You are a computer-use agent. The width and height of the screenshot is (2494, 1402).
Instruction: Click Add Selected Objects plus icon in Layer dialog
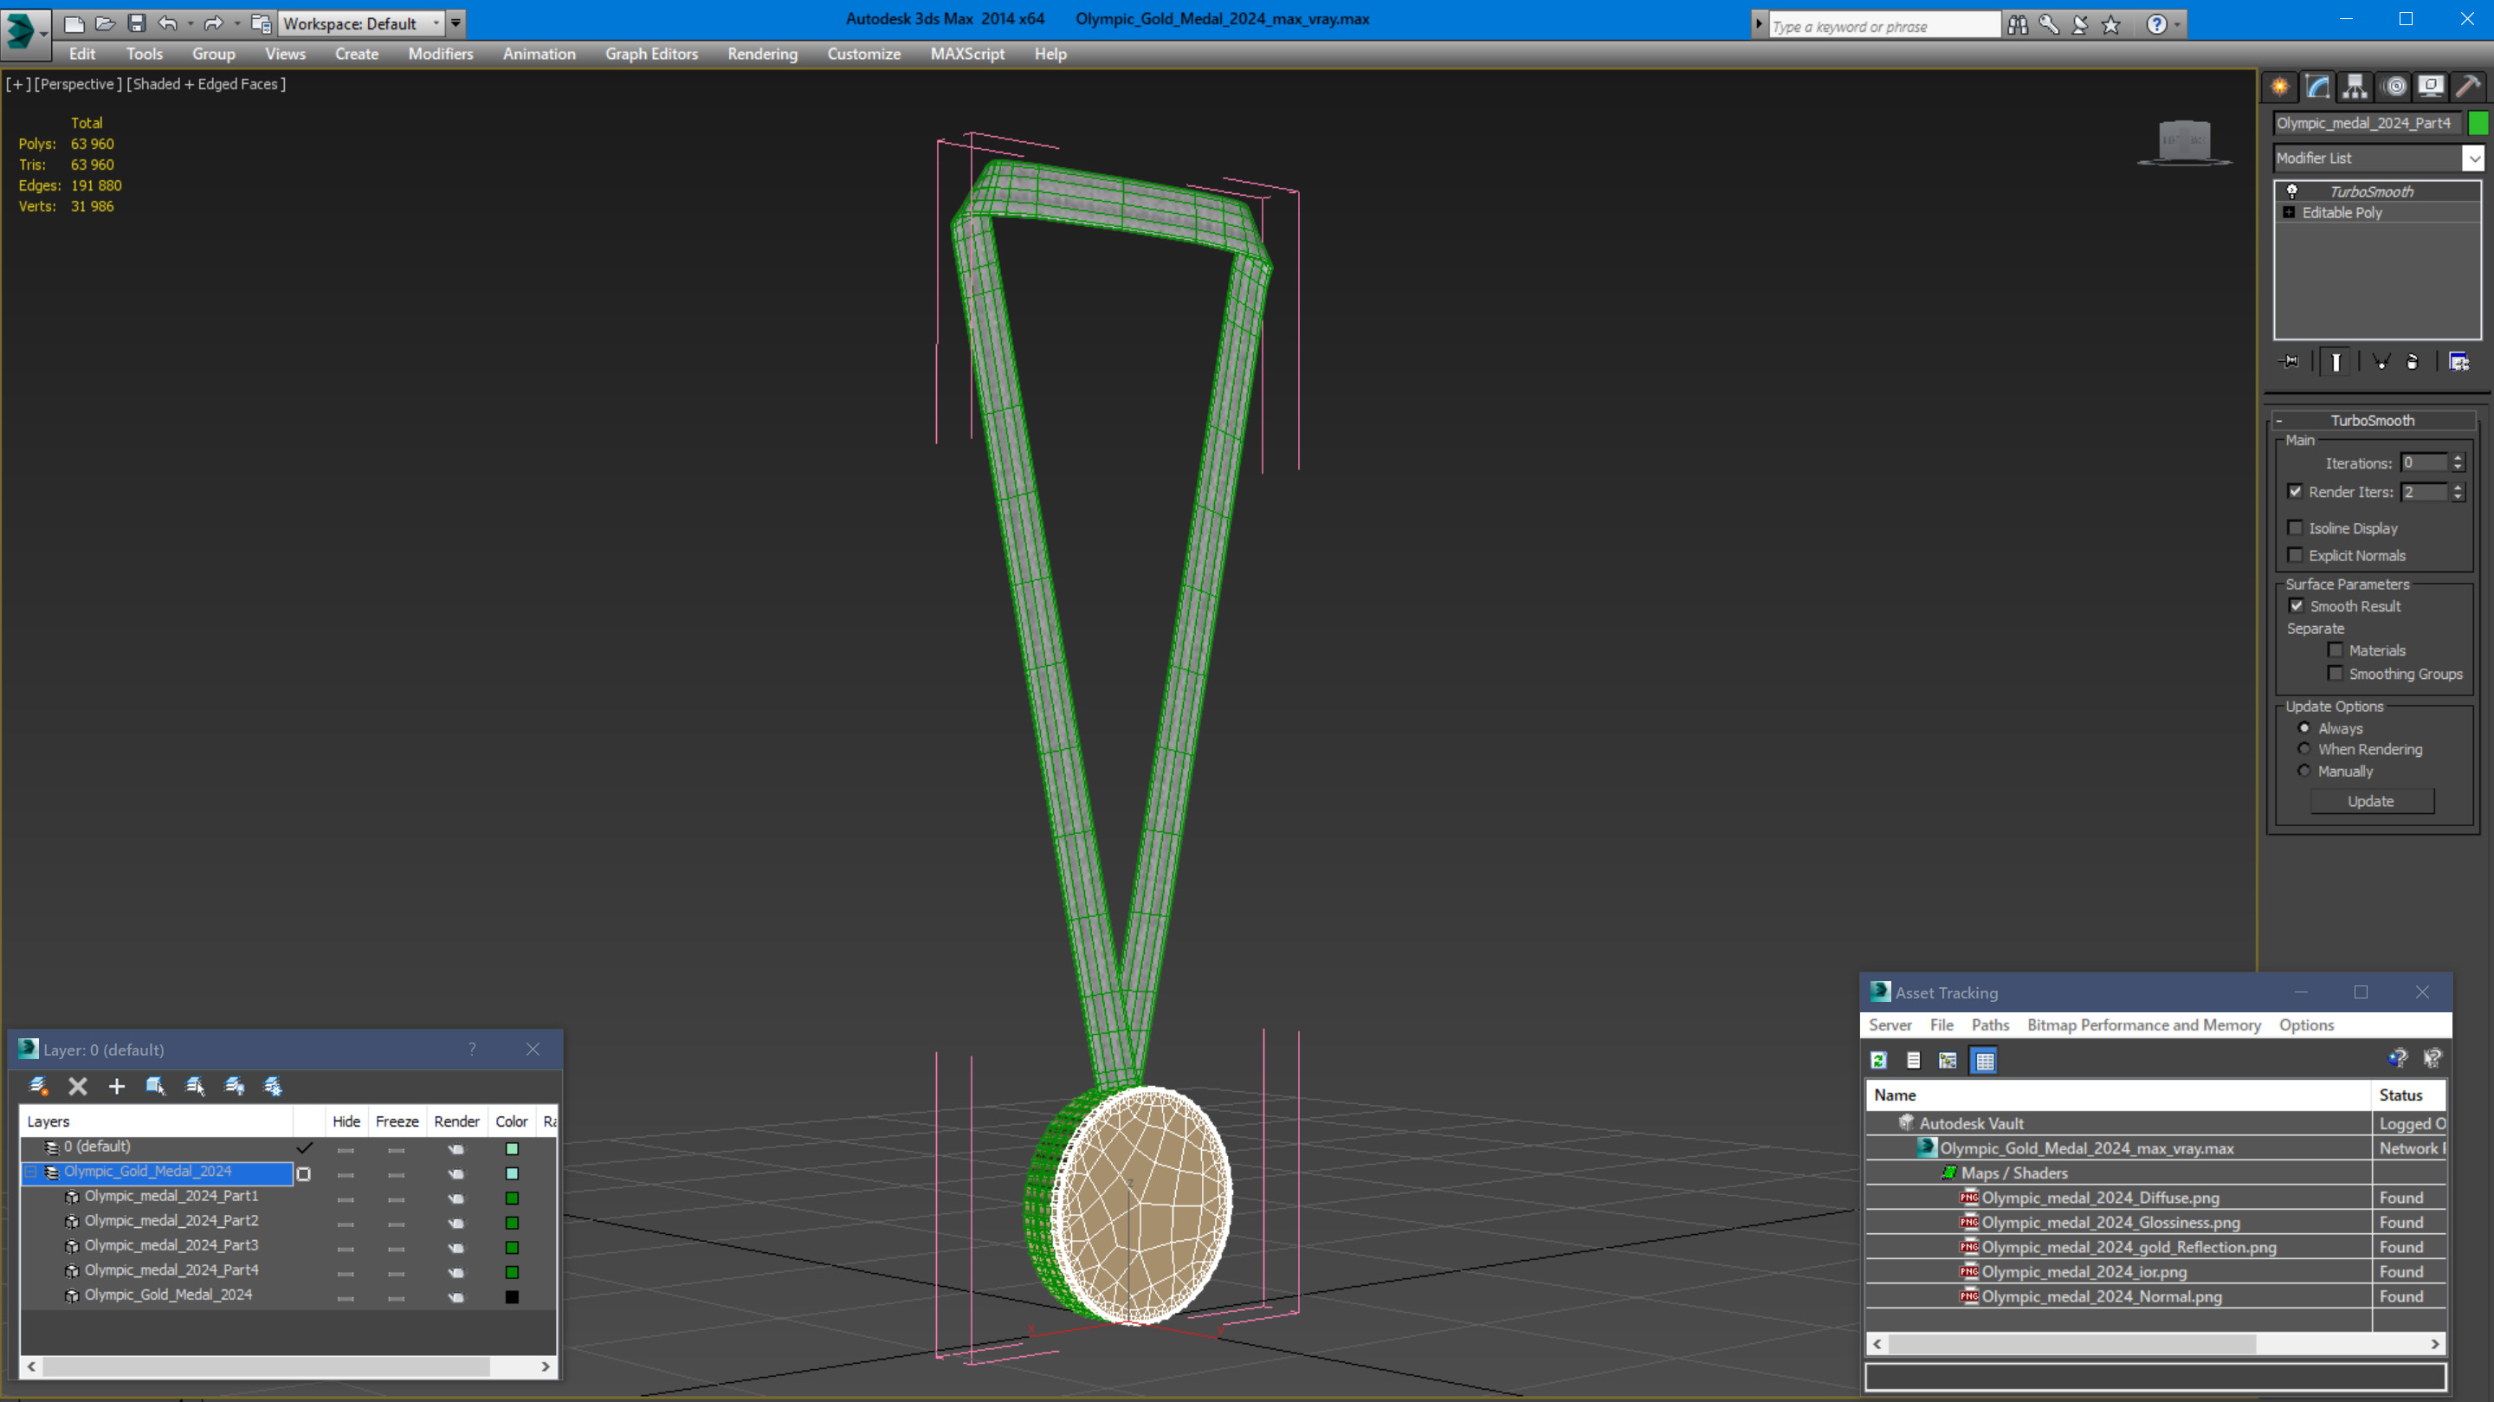tap(116, 1087)
